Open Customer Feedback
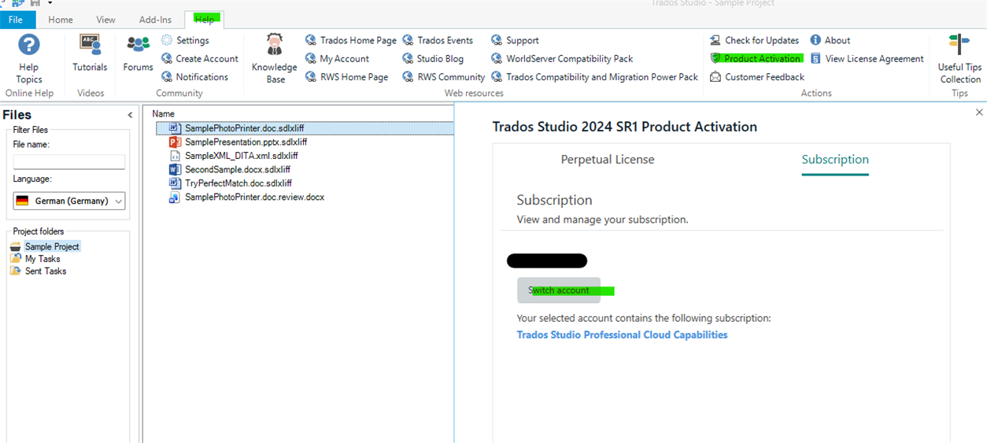This screenshot has height=443, width=987. click(x=756, y=77)
